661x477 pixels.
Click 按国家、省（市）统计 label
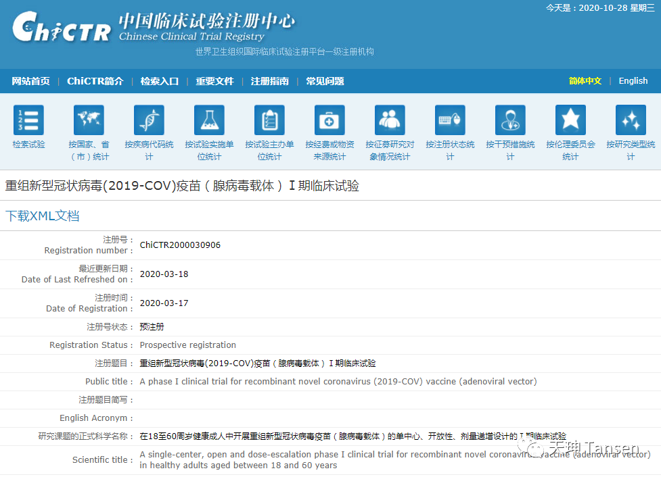click(89, 151)
